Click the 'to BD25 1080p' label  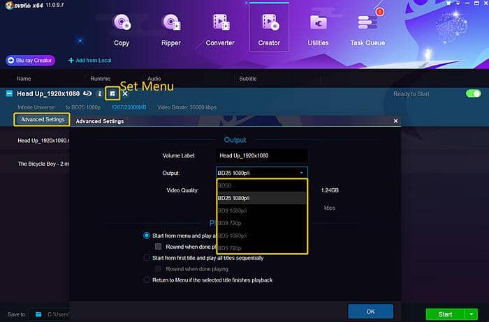point(83,107)
